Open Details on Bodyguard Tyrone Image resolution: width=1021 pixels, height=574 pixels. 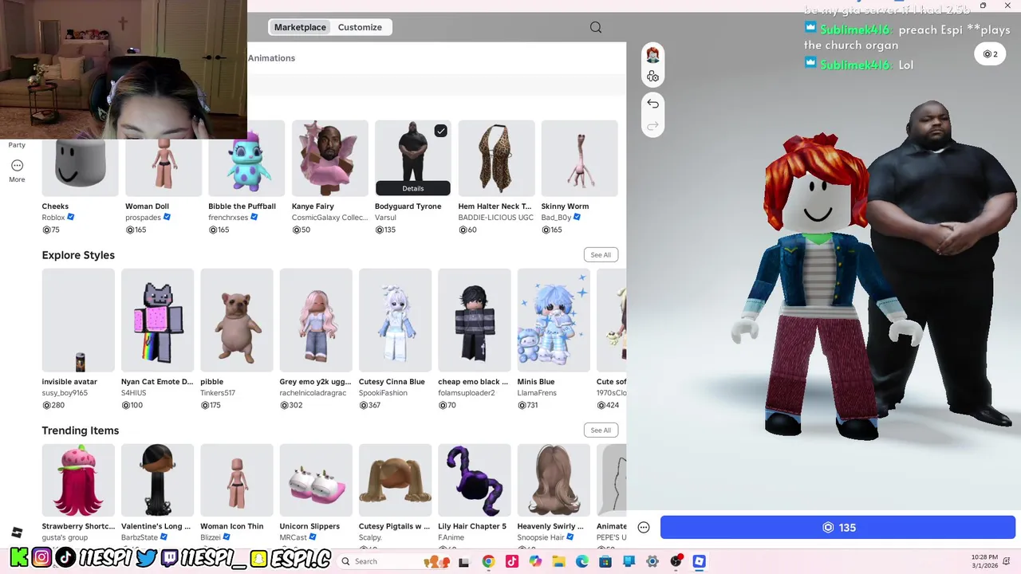(x=413, y=188)
